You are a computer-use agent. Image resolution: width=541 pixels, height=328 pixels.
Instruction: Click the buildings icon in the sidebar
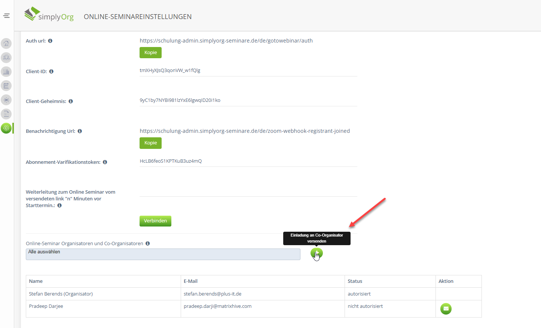point(6,72)
